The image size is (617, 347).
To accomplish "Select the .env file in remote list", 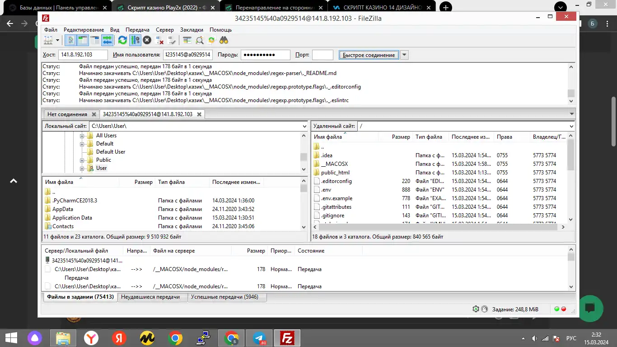I will pos(326,190).
